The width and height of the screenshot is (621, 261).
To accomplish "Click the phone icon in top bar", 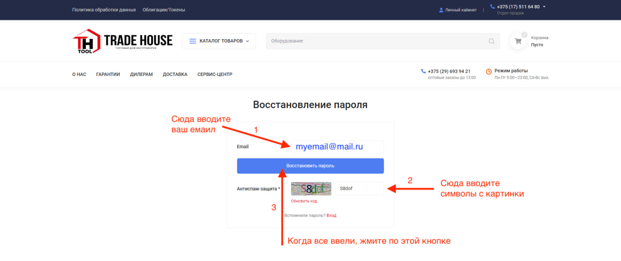I will pos(492,7).
